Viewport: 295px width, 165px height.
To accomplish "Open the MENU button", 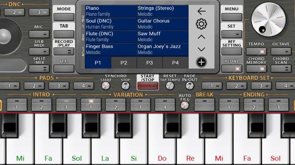I will [x=231, y=17].
